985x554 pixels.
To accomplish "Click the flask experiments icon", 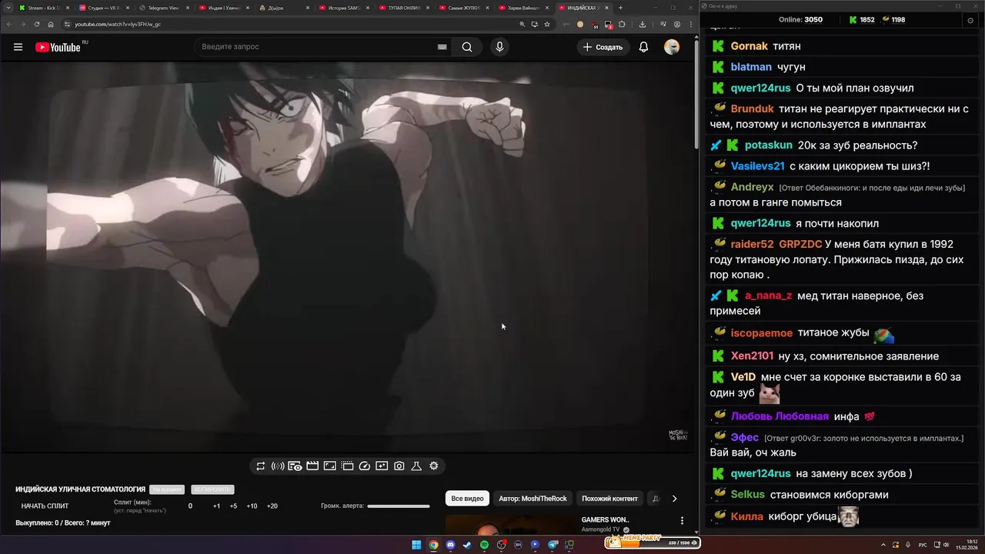I will click(416, 466).
